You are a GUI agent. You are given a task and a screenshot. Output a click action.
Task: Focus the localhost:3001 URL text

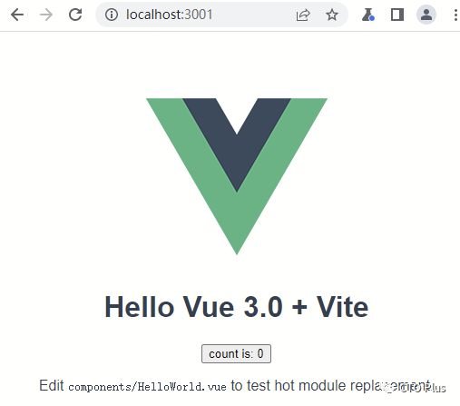point(169,15)
